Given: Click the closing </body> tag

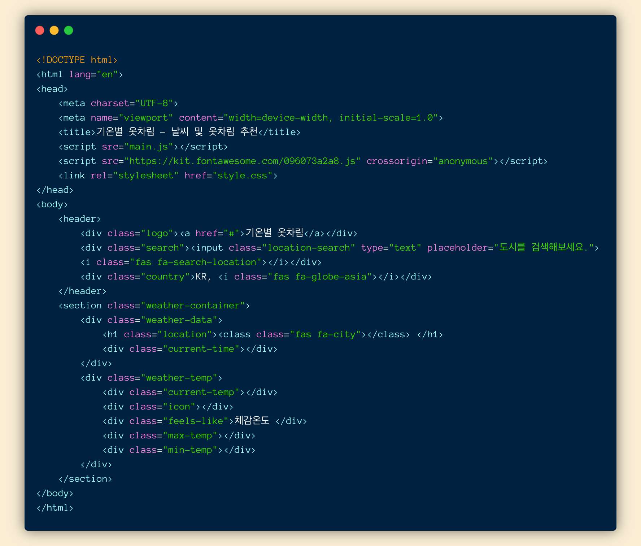Looking at the screenshot, I should (55, 493).
